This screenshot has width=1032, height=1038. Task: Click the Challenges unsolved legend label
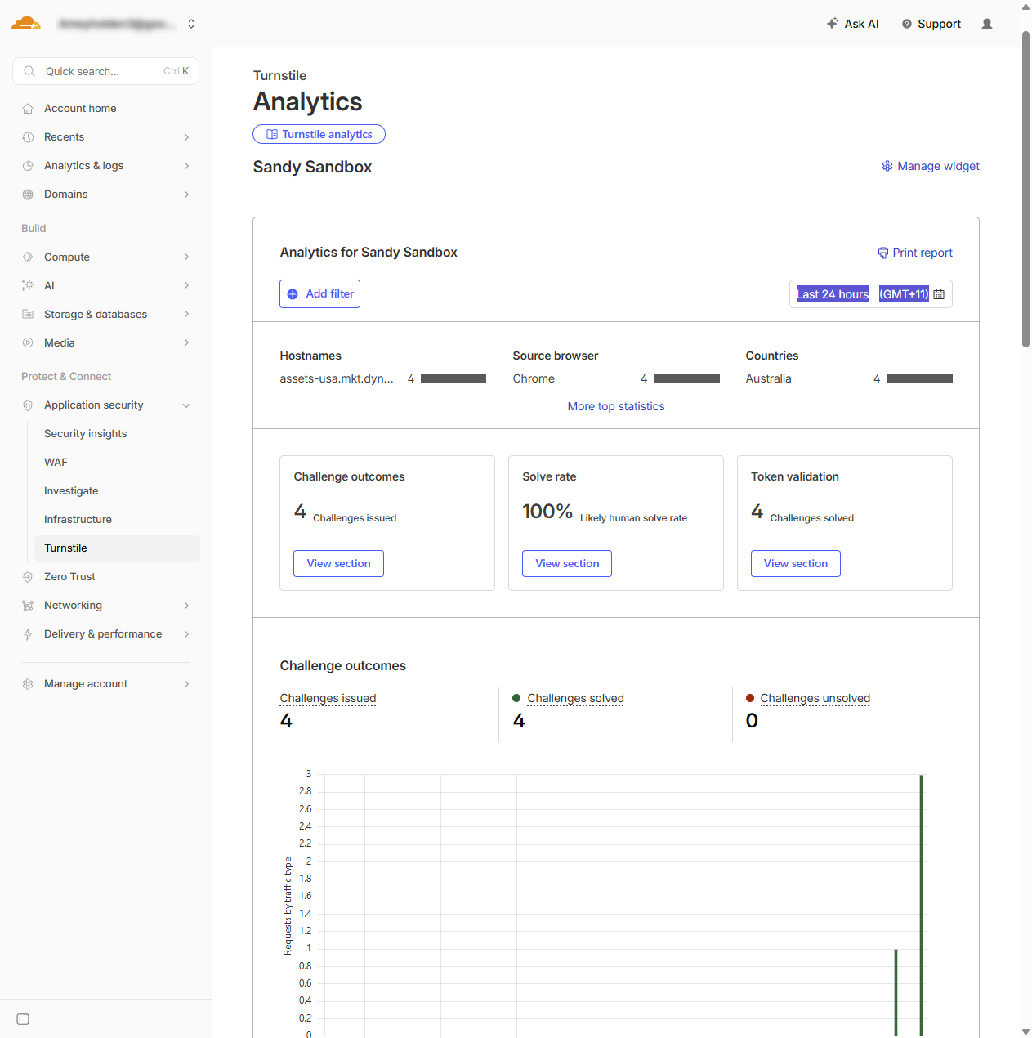(815, 698)
